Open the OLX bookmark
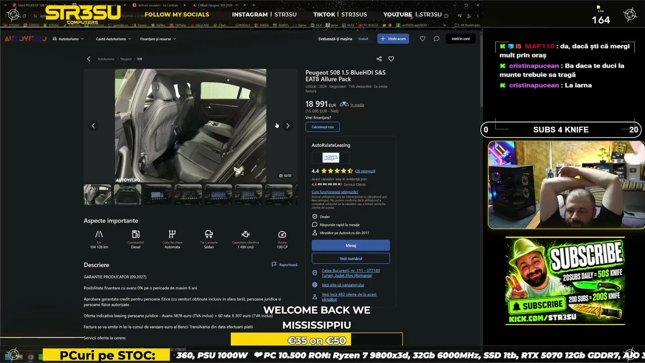 coord(316,25)
